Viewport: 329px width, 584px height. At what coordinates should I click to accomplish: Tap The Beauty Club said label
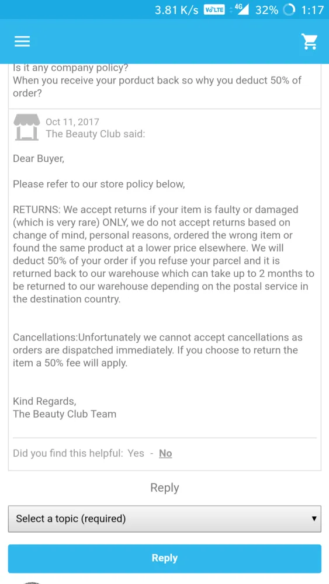(95, 134)
